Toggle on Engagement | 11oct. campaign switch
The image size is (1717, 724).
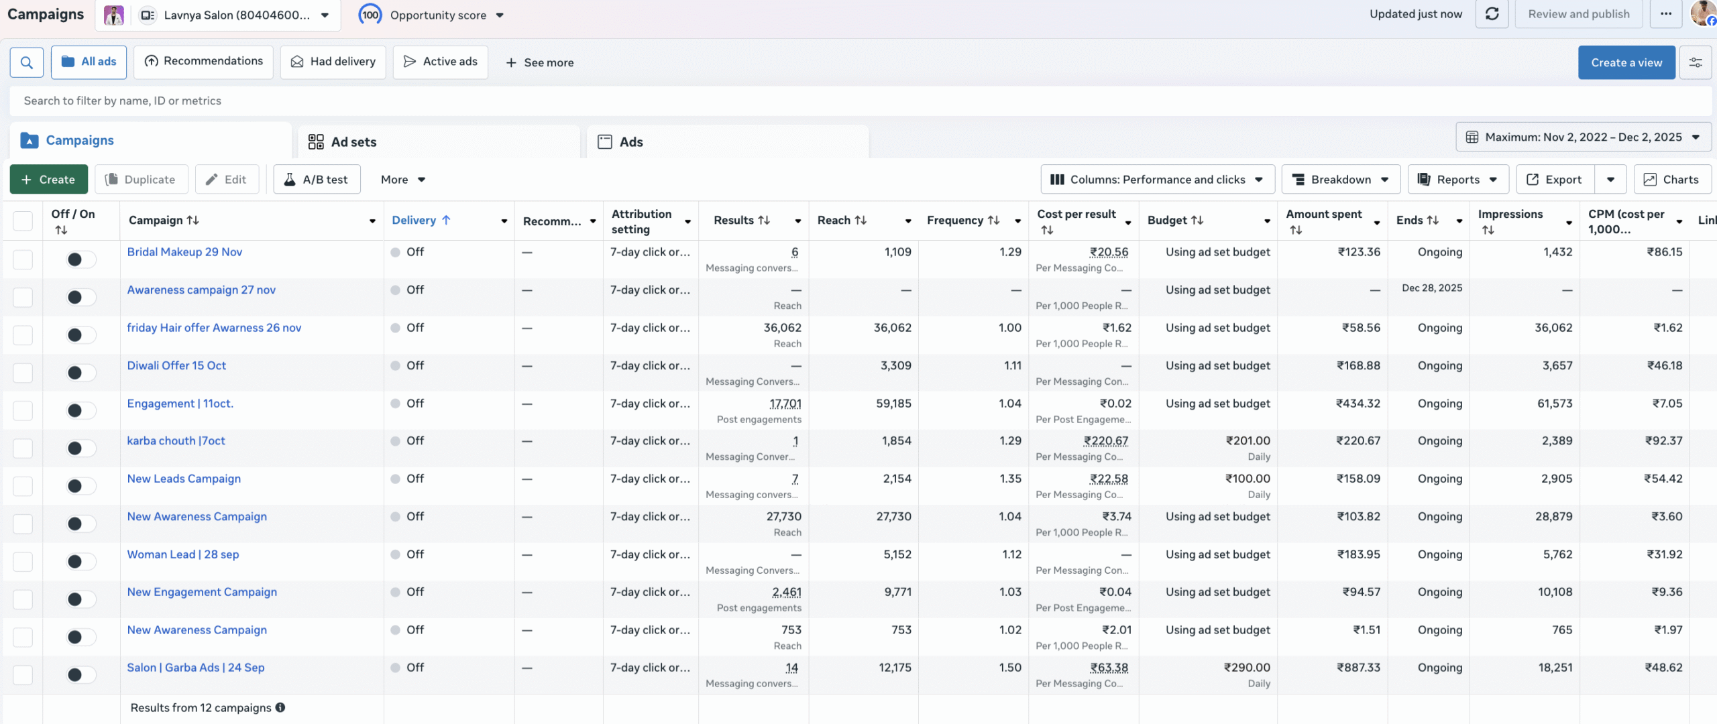[81, 410]
